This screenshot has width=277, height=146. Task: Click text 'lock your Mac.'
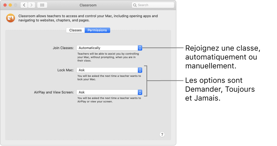(87, 79)
